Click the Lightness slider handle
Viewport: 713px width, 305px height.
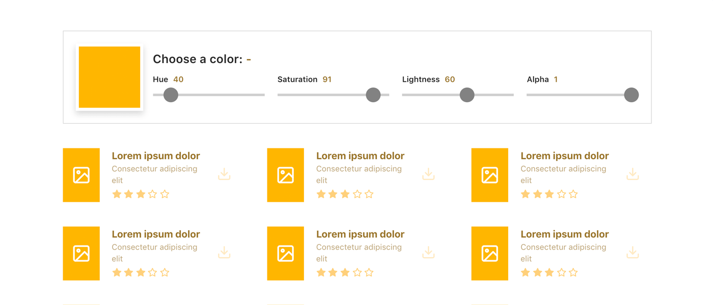click(467, 95)
